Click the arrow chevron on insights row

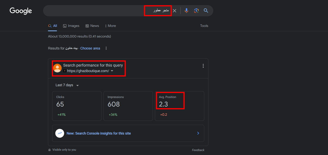click(x=198, y=133)
